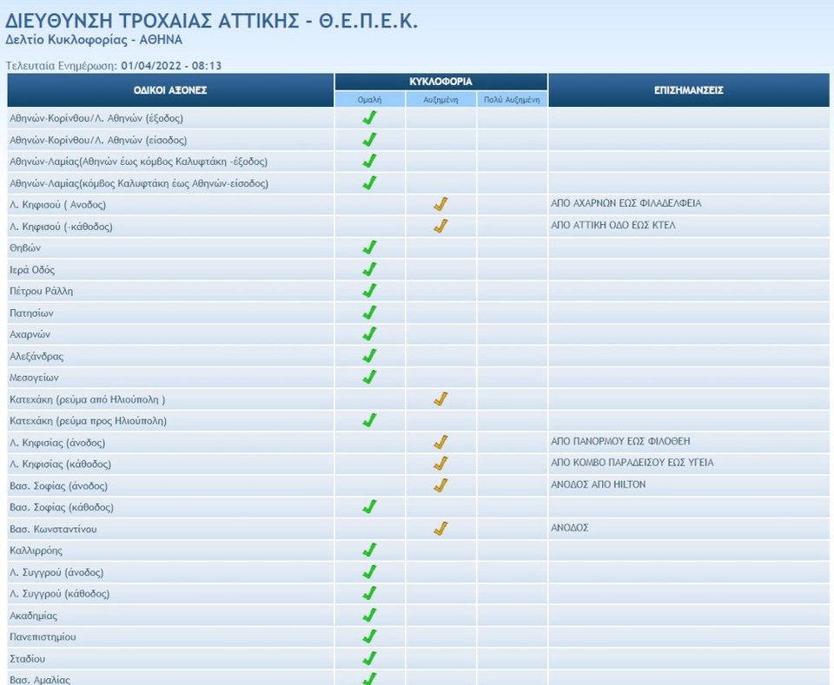This screenshot has width=834, height=685.
Task: Select the Πολύ Αυξημένη sub-header
Action: pos(512,99)
